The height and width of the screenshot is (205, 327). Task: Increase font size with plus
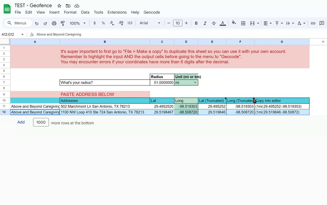[x=186, y=23]
